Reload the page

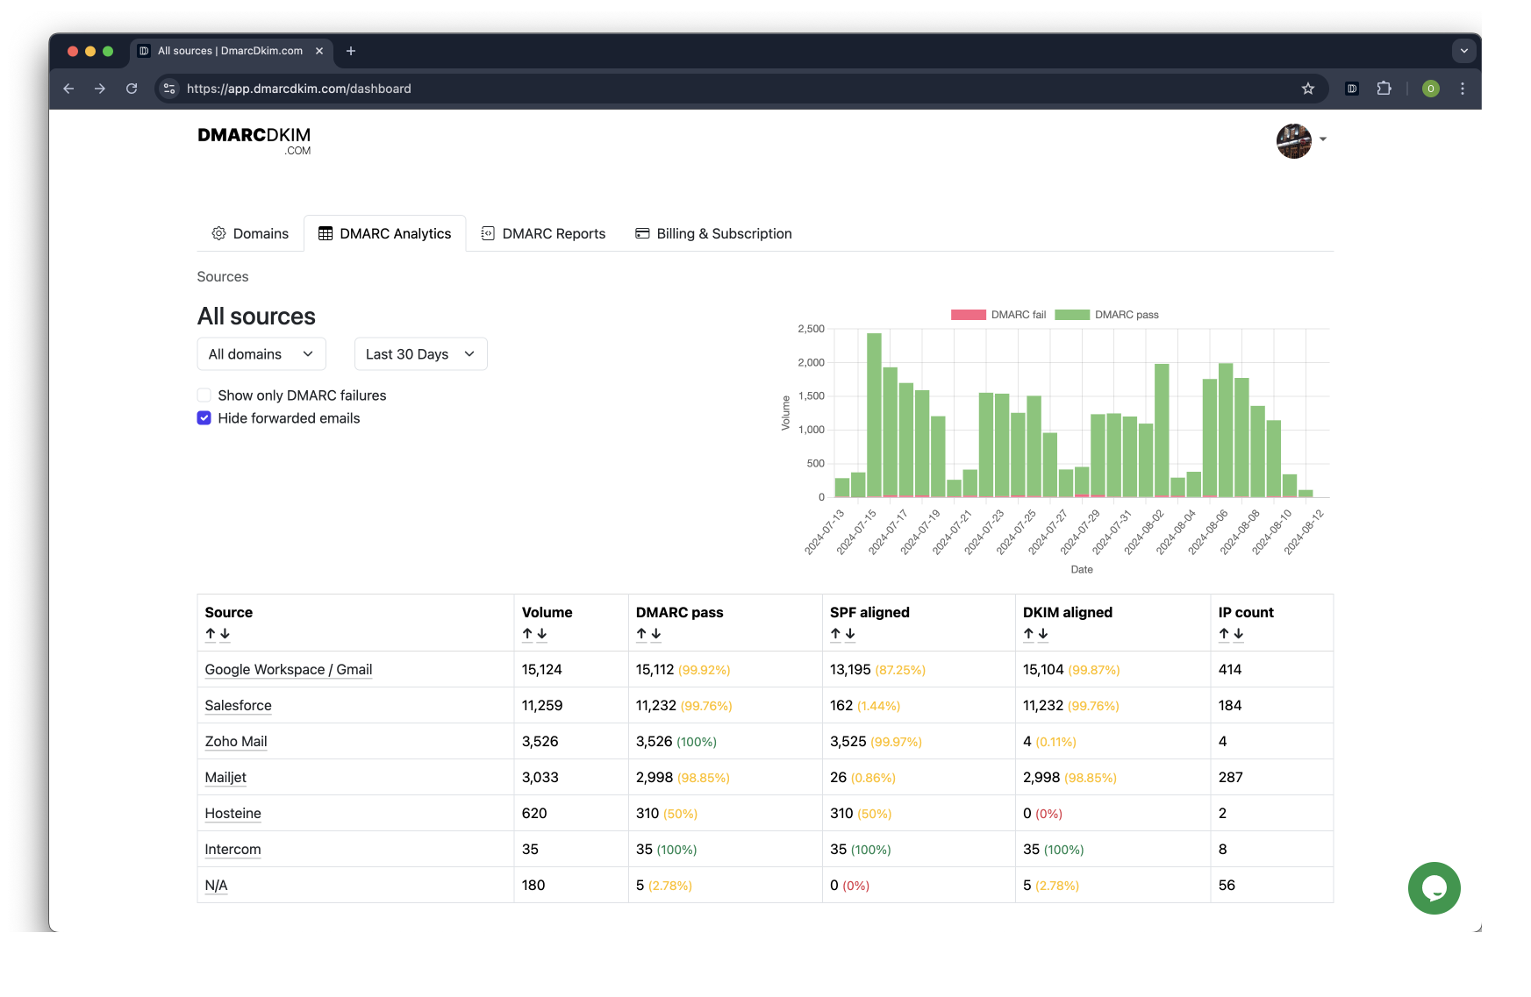click(x=132, y=89)
